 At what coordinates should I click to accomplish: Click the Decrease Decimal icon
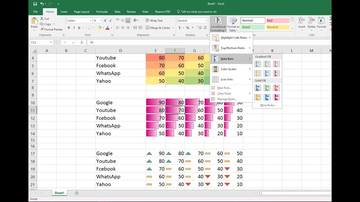coord(205,28)
